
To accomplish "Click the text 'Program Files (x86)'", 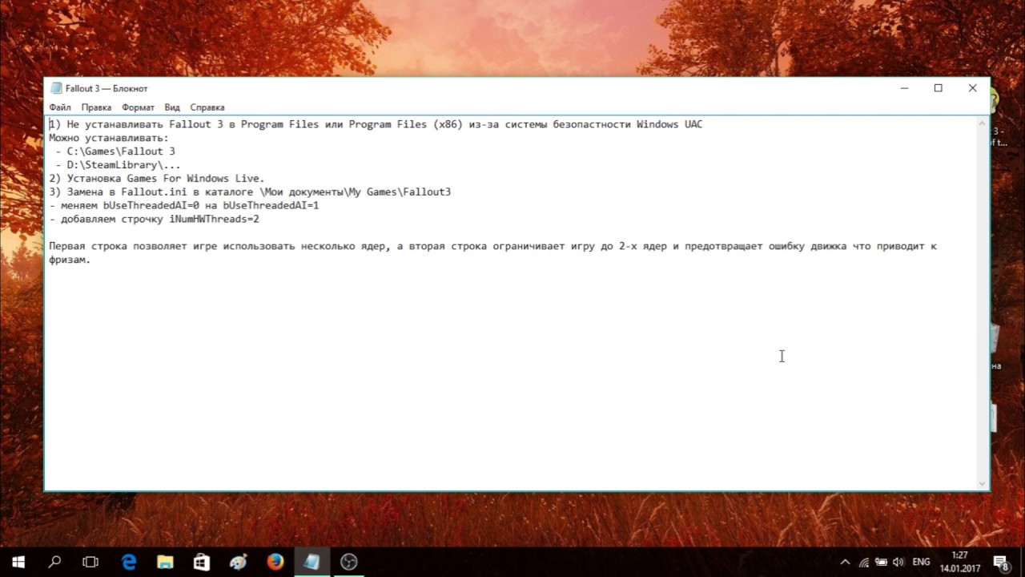I will (x=406, y=124).
